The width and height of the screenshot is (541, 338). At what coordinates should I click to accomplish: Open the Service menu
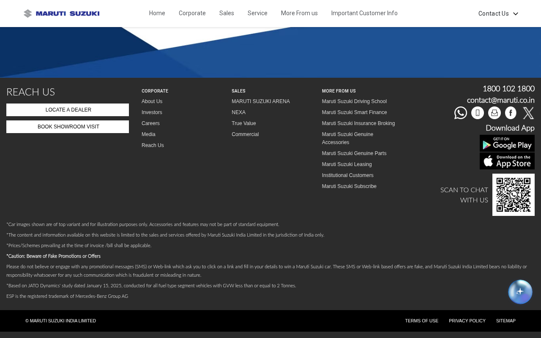[x=257, y=13]
